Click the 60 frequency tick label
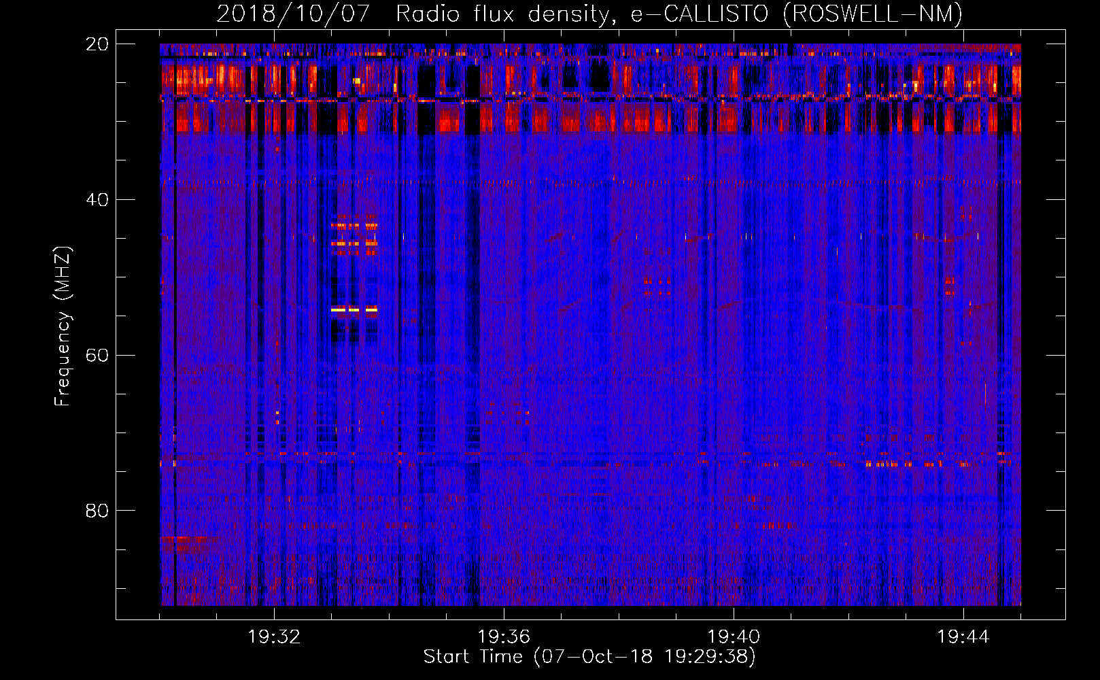This screenshot has height=680, width=1100. [97, 355]
